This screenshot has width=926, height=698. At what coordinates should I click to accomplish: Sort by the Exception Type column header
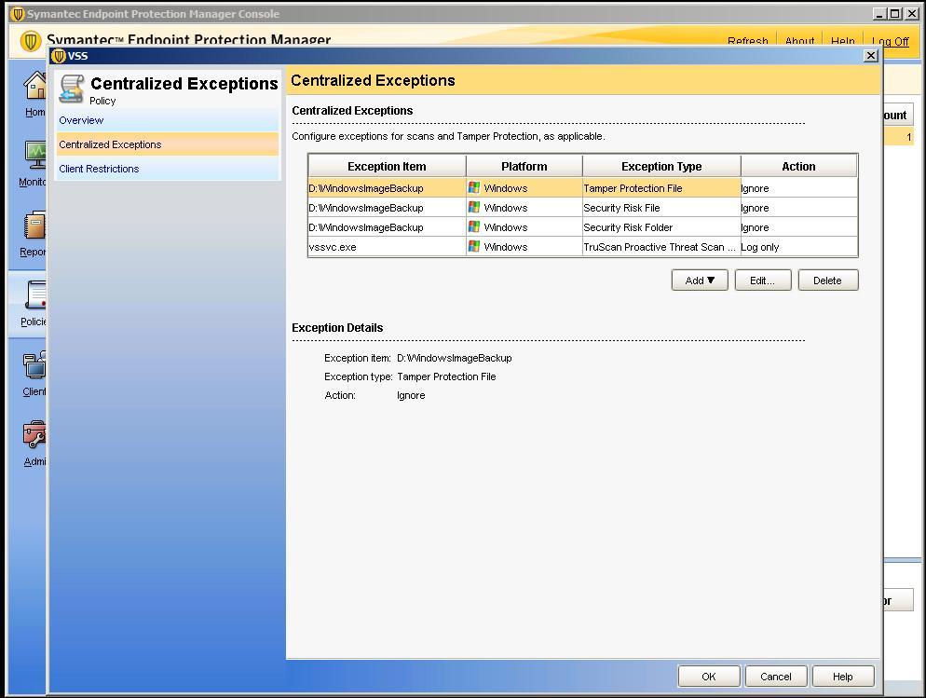click(660, 167)
